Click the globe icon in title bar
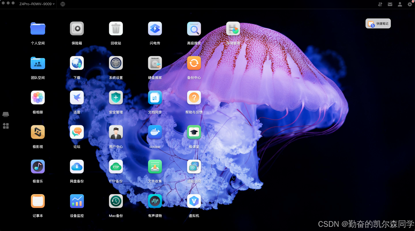The width and height of the screenshot is (415, 231). tap(63, 4)
